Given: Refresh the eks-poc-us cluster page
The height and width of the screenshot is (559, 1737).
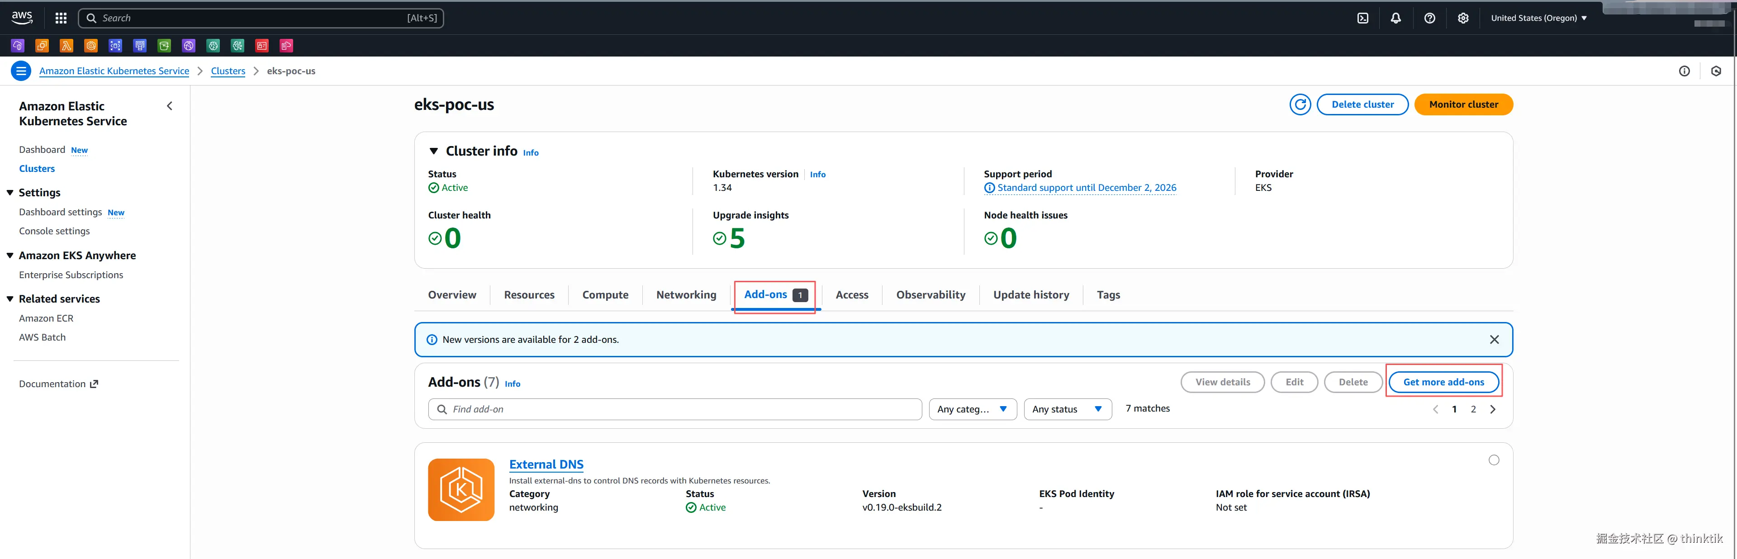Looking at the screenshot, I should coord(1300,104).
